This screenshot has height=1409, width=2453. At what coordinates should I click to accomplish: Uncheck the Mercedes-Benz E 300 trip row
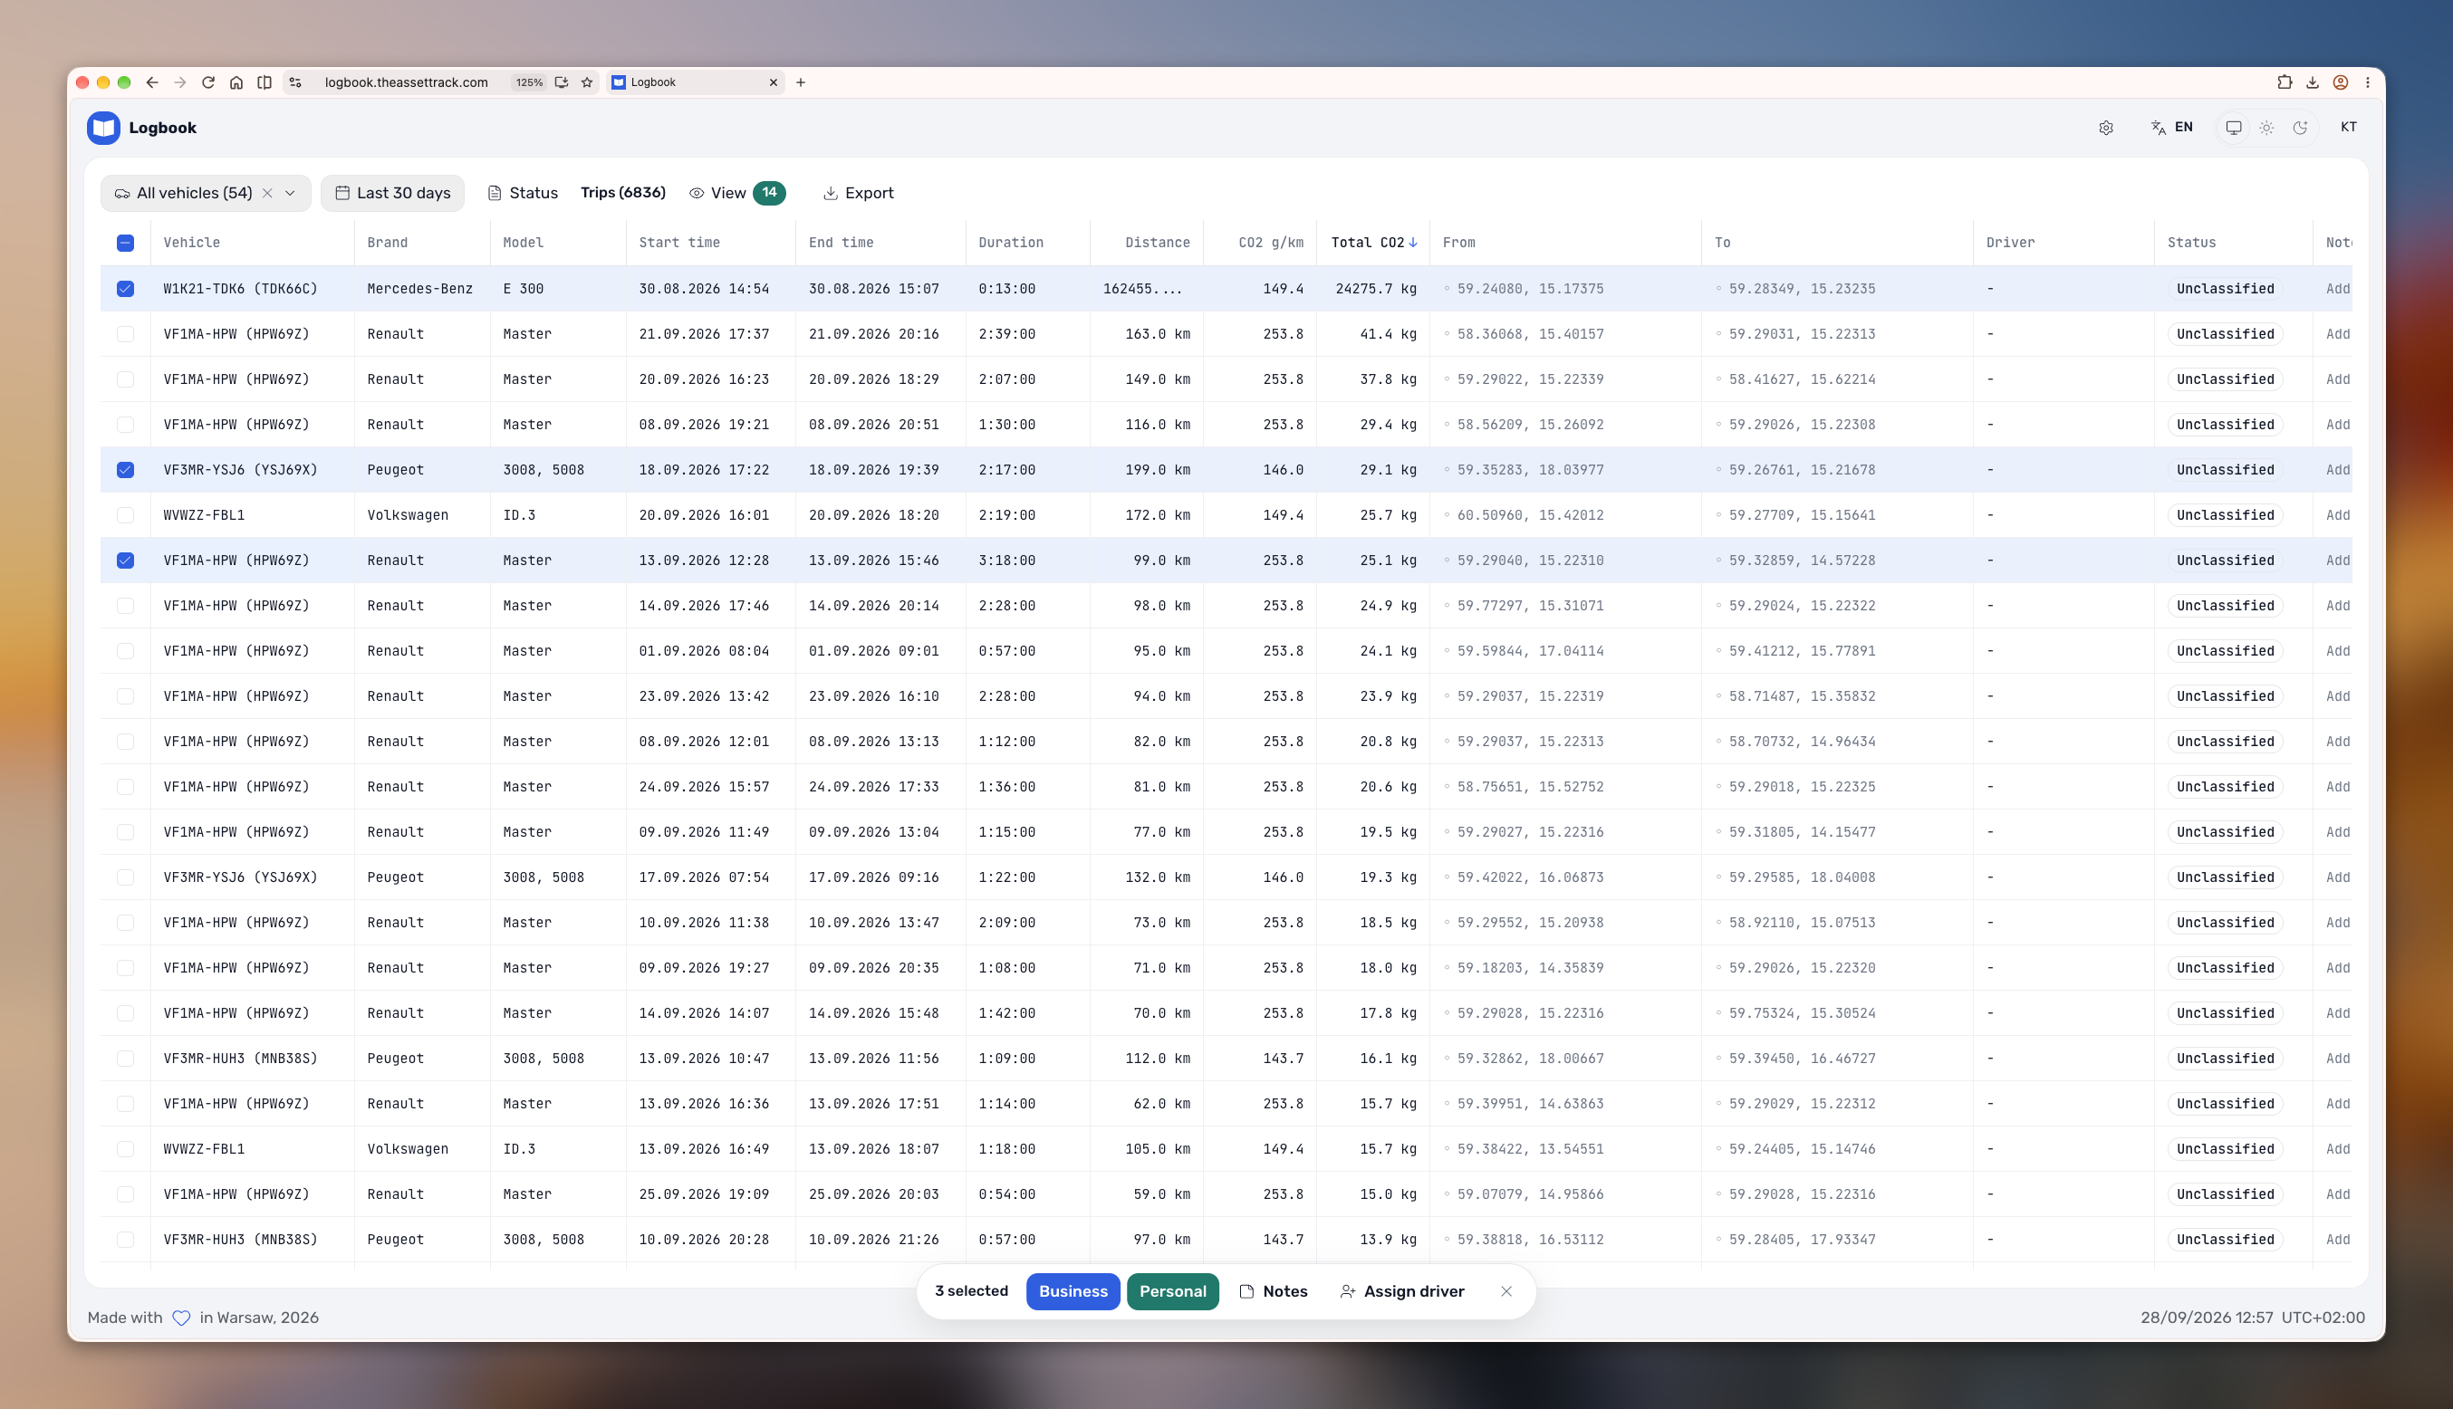(126, 288)
